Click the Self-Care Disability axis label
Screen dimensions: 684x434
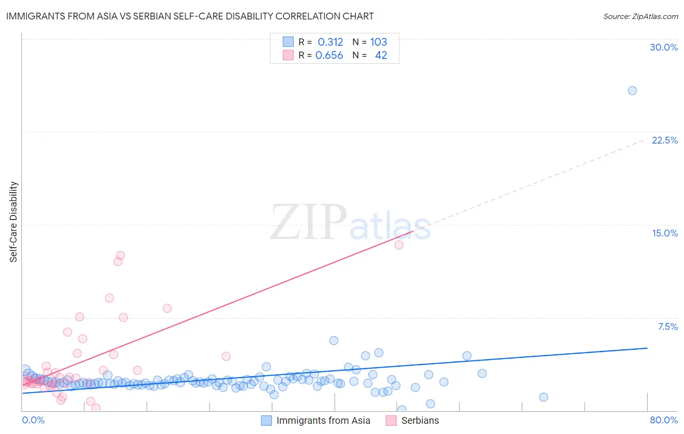point(14,222)
